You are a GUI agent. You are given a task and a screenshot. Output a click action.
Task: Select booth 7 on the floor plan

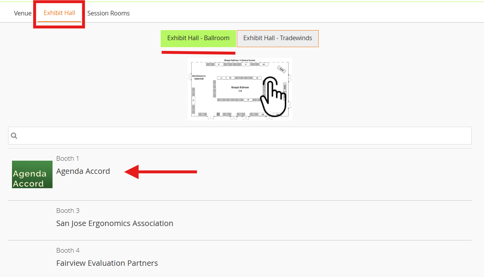[x=237, y=64]
